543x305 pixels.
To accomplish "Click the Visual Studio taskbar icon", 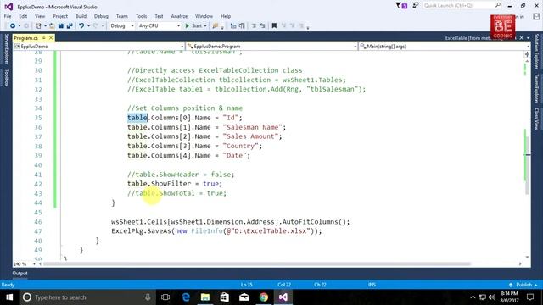I will (283, 297).
